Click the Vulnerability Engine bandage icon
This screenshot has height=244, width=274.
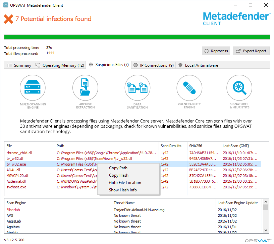189,88
